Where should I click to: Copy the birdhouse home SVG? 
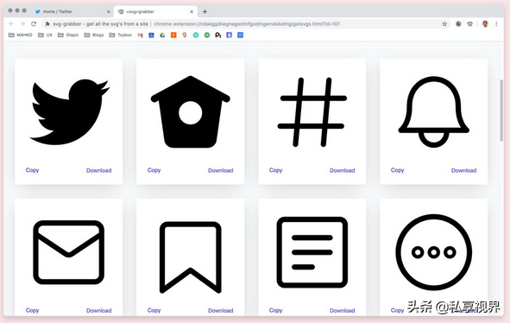pyautogui.click(x=154, y=170)
